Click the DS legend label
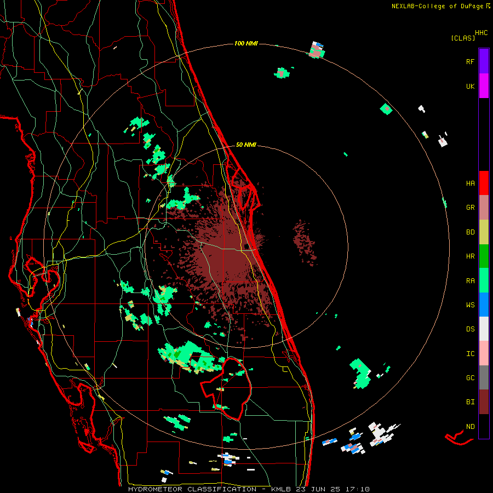Image resolution: width=493 pixels, height=493 pixels. [x=470, y=329]
